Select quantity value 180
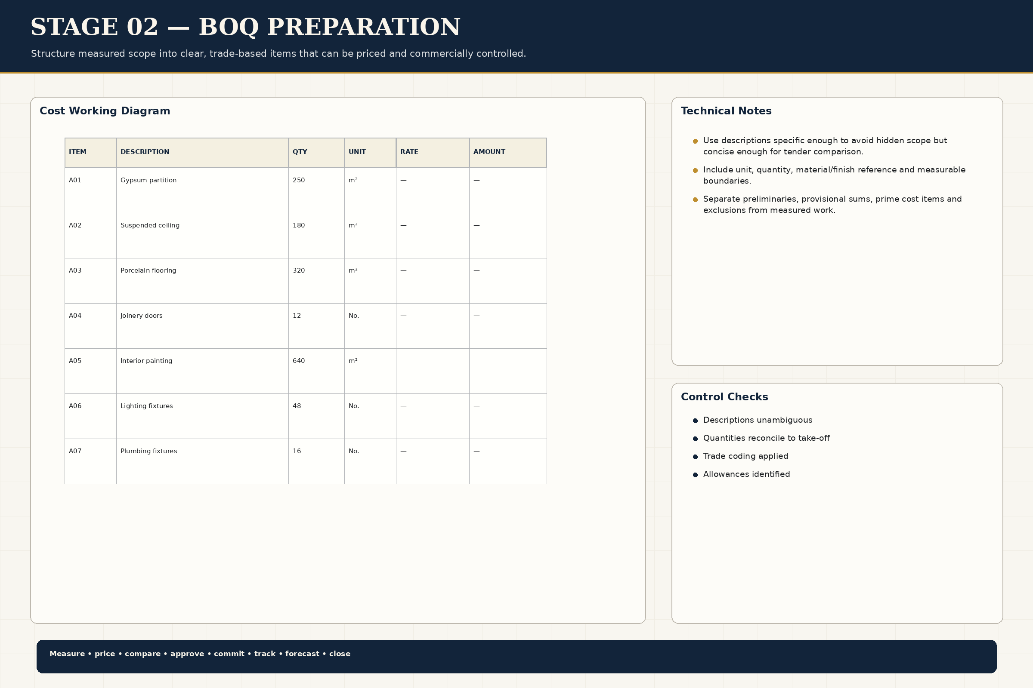Viewport: 1033px width, 688px height. pos(299,225)
